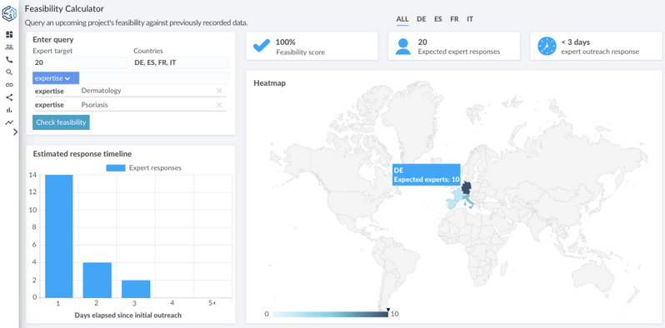Click the Dermatology filter text
The height and width of the screenshot is (328, 665).
click(x=102, y=91)
